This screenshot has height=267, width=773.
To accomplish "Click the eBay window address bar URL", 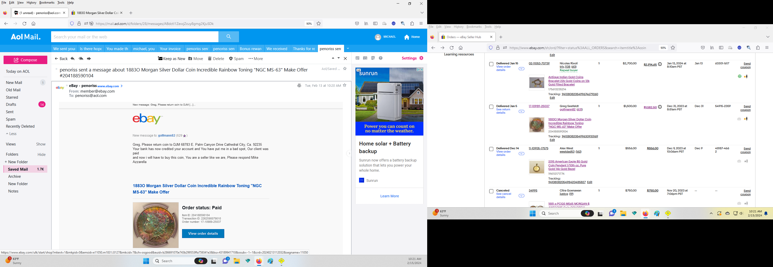I will (x=578, y=48).
